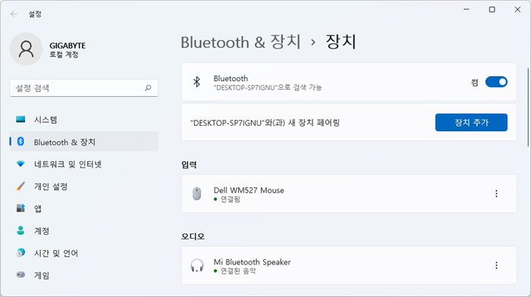This screenshot has height=297, width=531.
Task: Click the 네트워크 및 인터넷 Wi-Fi icon
Action: (20, 164)
